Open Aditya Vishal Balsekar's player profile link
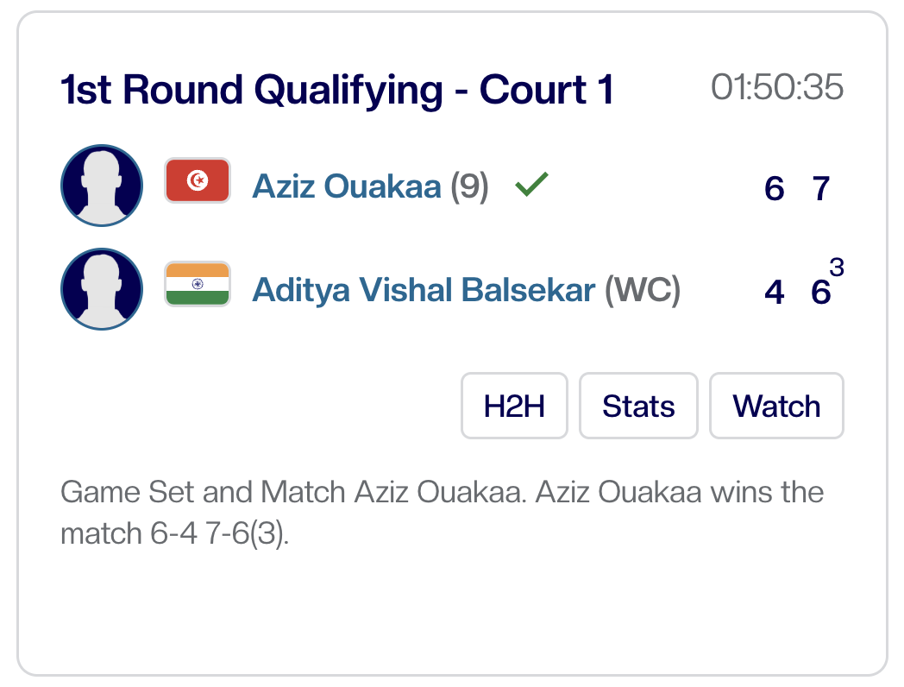The width and height of the screenshot is (904, 687). tap(424, 291)
